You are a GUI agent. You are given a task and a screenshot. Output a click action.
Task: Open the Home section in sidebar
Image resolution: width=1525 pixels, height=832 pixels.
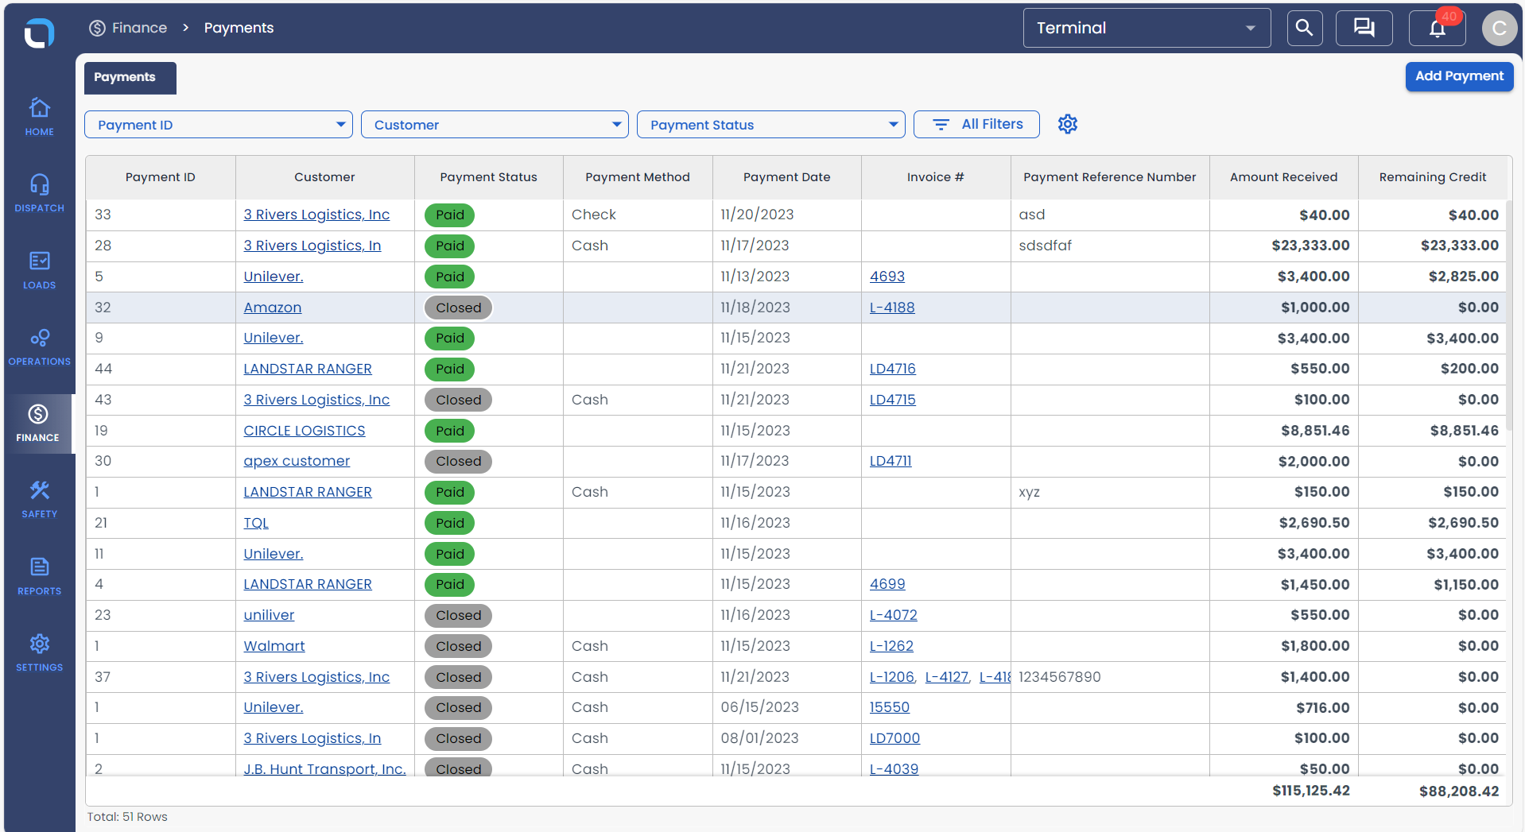click(x=39, y=116)
